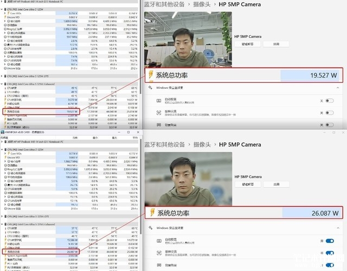Viewport: 347px width, 271px height.
Task: Click the 平均 column header in HWiNFO64
Action: [135, 137]
